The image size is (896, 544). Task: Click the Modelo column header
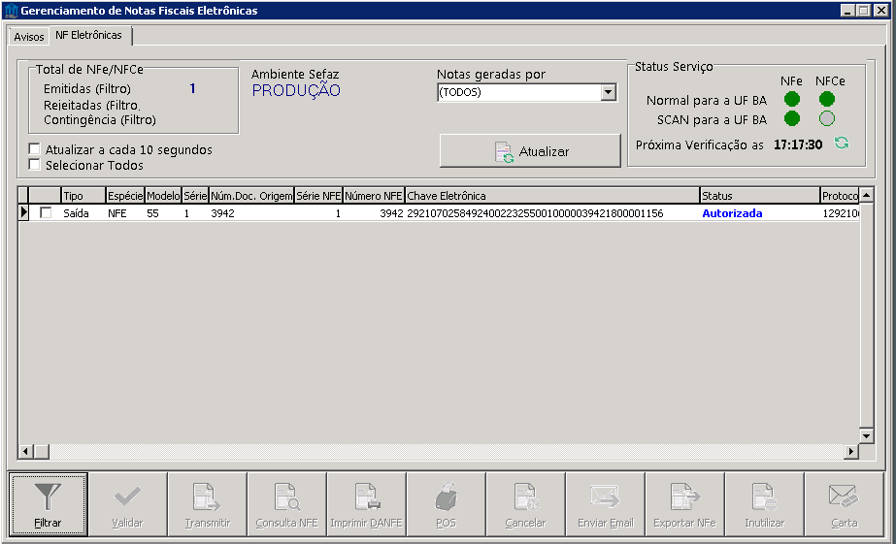pos(163,196)
